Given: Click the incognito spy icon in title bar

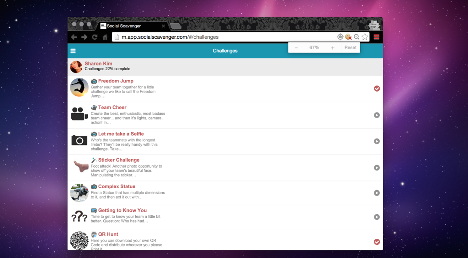Looking at the screenshot, I should [x=374, y=25].
